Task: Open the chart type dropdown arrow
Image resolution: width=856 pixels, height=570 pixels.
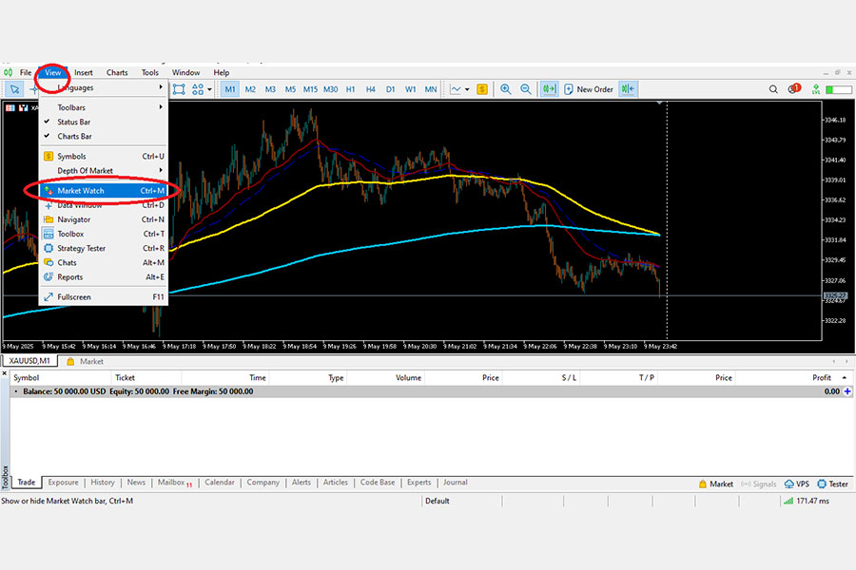Action: [467, 89]
